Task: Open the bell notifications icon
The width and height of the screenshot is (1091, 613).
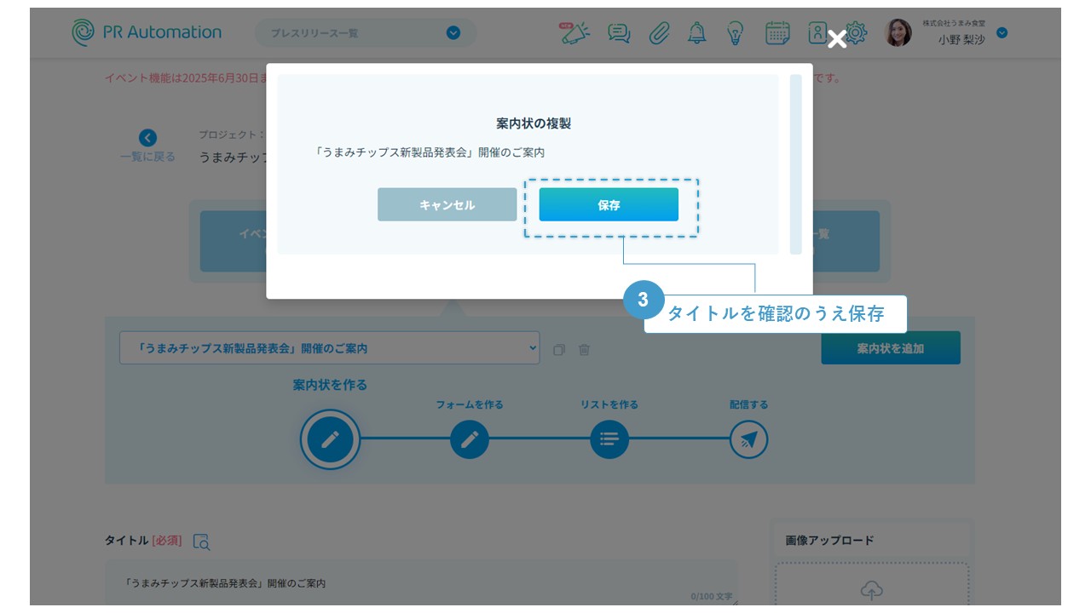Action: pos(696,33)
